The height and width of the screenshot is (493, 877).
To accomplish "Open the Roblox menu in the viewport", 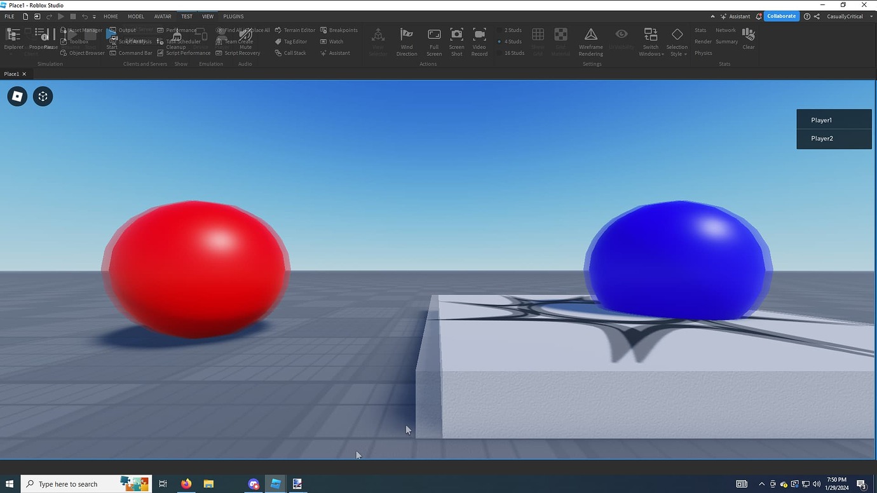I will point(17,97).
